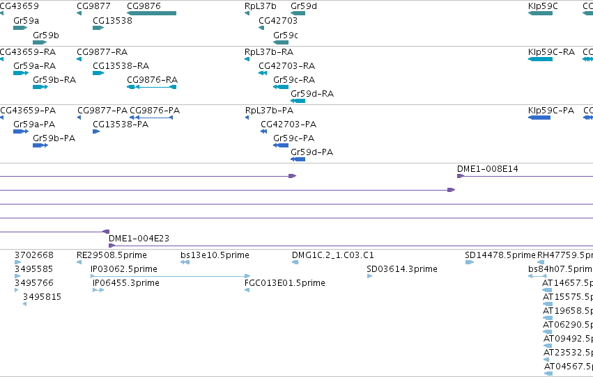This screenshot has height=377, width=593.
Task: Click the CG43659 gene label
Action: pos(19,6)
